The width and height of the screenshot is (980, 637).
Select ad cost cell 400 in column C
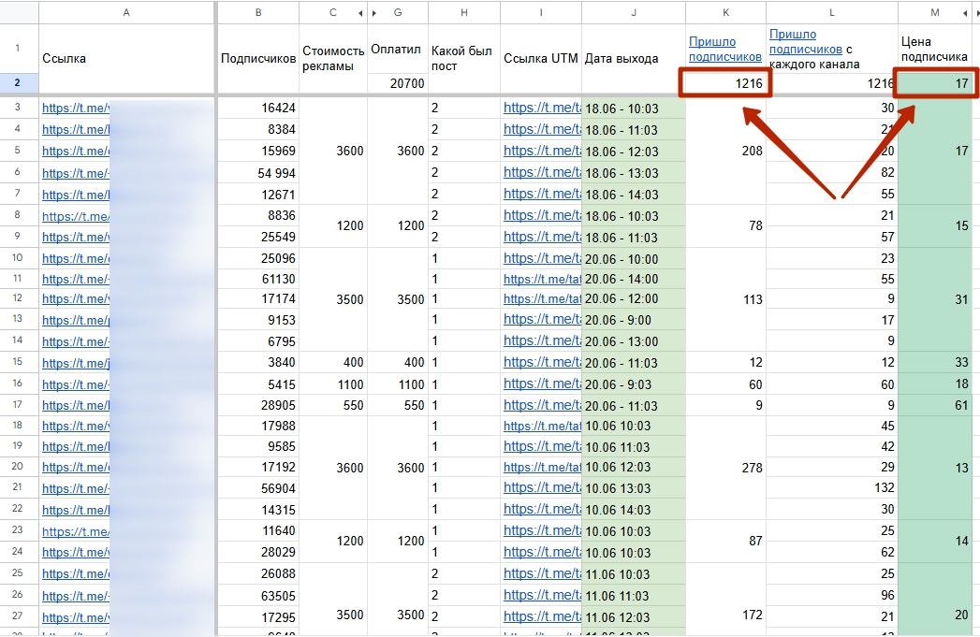[333, 362]
